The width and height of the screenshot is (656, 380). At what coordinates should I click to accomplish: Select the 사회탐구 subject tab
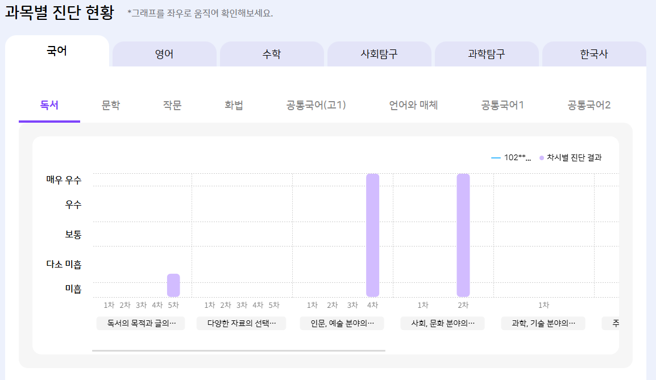point(379,55)
